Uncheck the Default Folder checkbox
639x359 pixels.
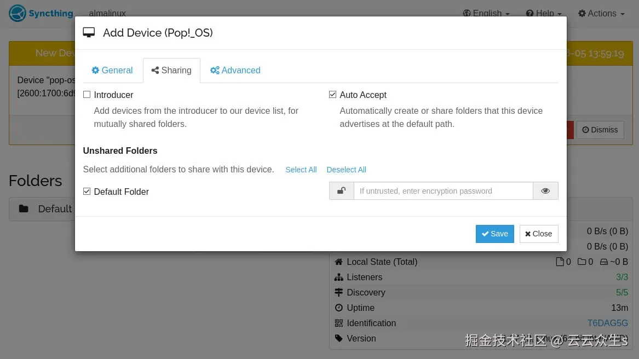click(87, 192)
